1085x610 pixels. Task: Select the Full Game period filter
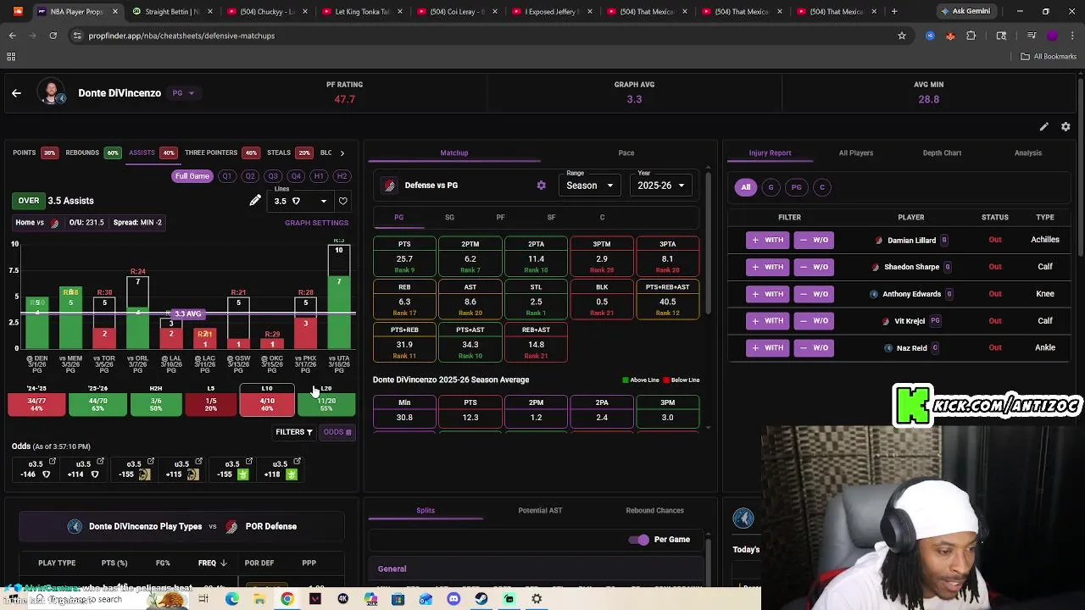point(192,176)
